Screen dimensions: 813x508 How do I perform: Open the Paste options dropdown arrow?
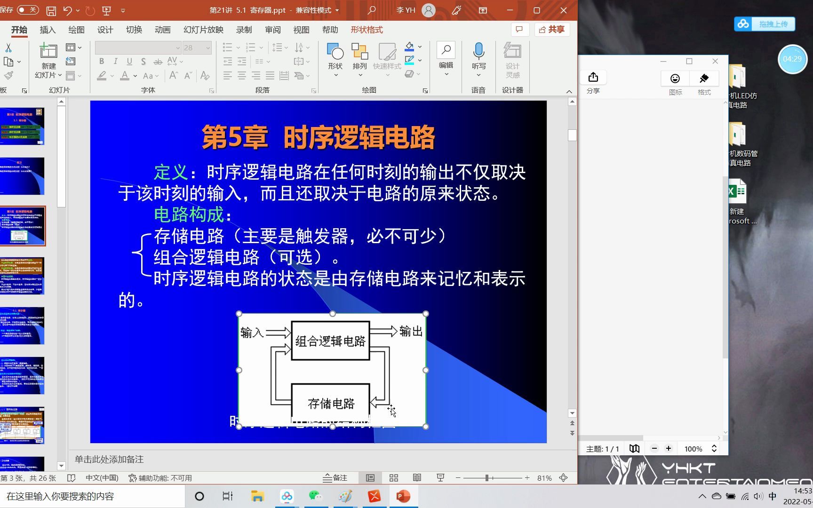tap(19, 62)
